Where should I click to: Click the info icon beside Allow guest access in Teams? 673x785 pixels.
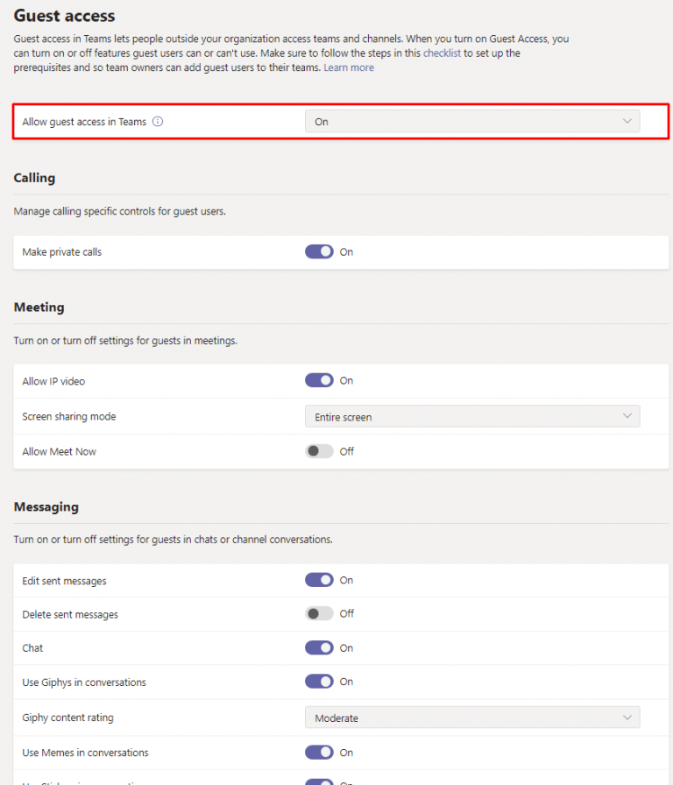click(157, 122)
